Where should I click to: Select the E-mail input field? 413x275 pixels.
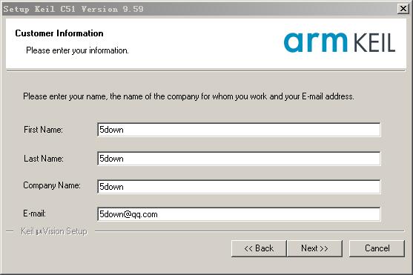point(239,214)
